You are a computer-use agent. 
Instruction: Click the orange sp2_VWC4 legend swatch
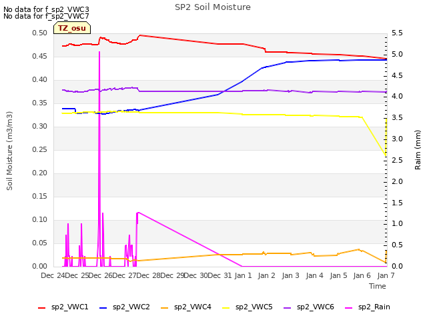coord(165,308)
